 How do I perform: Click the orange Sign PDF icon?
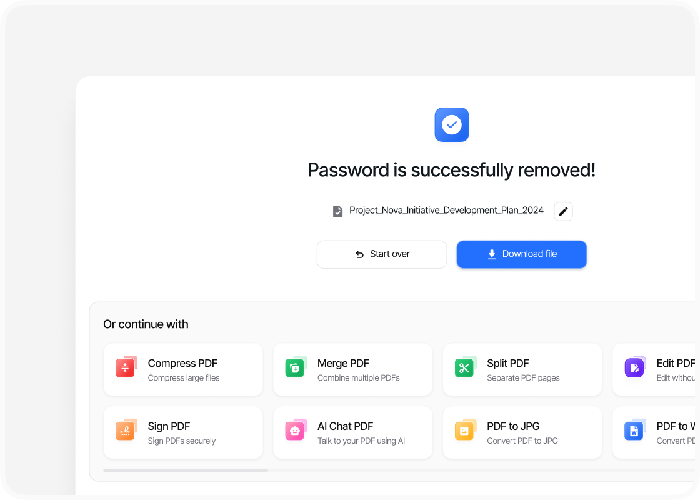(x=126, y=430)
